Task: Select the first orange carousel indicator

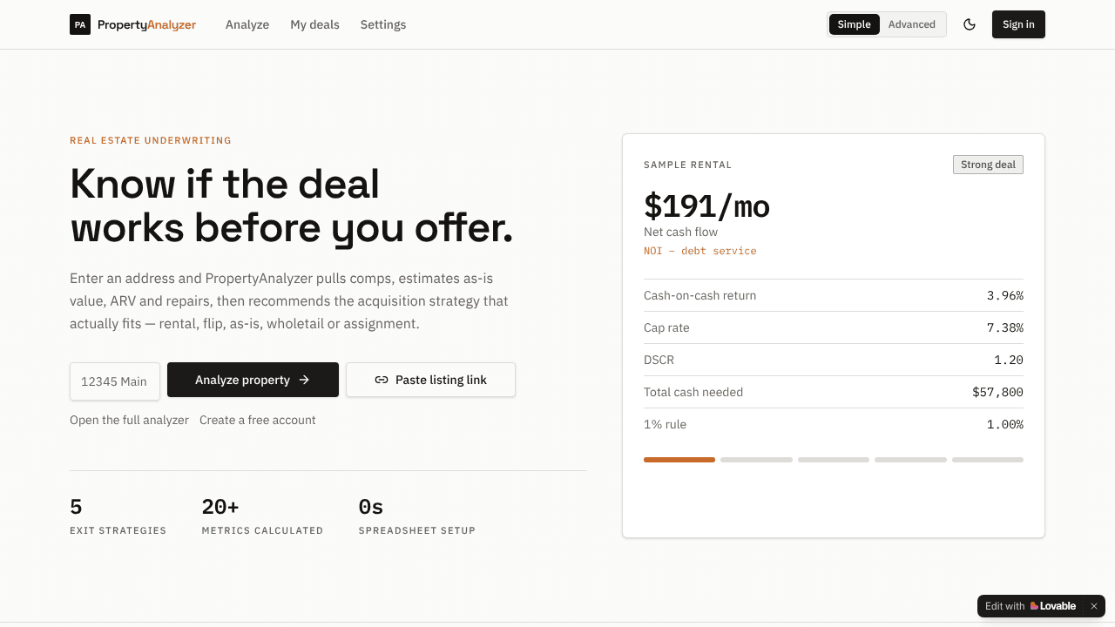Action: (679, 460)
